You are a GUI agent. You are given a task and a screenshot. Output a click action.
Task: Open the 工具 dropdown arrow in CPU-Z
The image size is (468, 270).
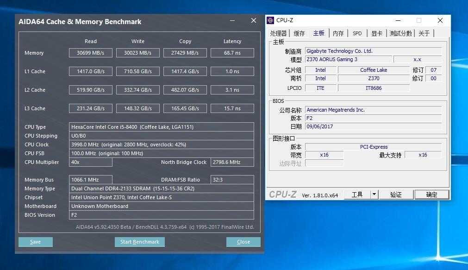[x=374, y=195]
